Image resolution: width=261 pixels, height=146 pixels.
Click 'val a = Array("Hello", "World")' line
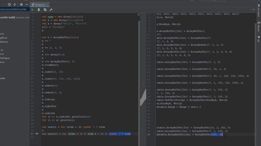pyautogui.click(x=64, y=24)
